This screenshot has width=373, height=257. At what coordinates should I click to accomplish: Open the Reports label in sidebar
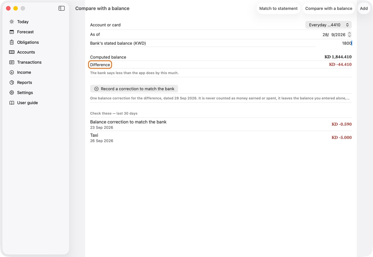(x=25, y=82)
